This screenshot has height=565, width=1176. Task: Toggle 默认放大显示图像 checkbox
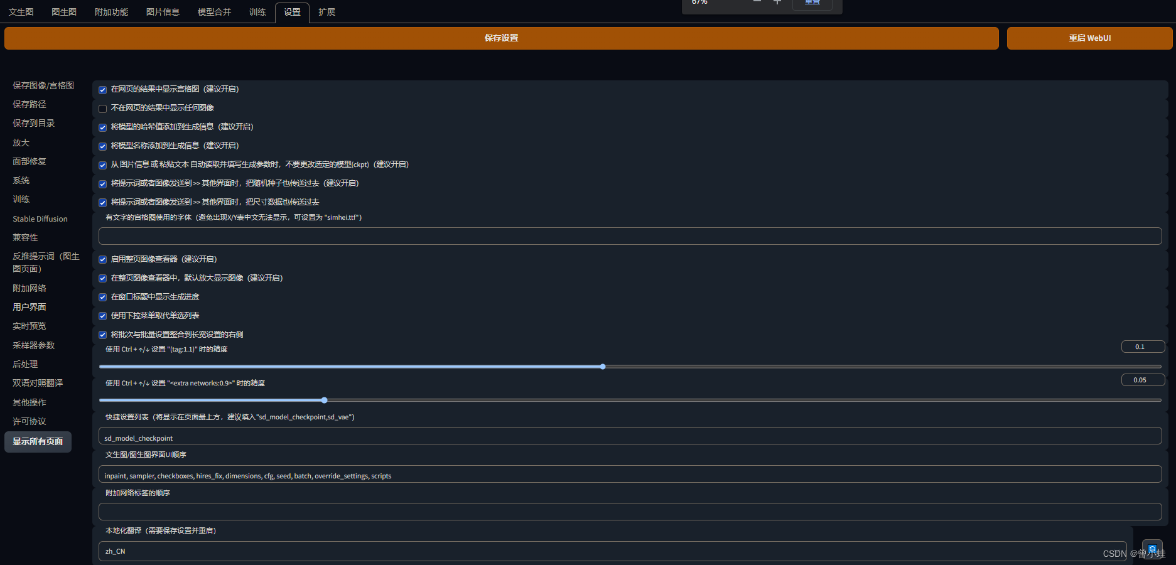click(x=103, y=278)
